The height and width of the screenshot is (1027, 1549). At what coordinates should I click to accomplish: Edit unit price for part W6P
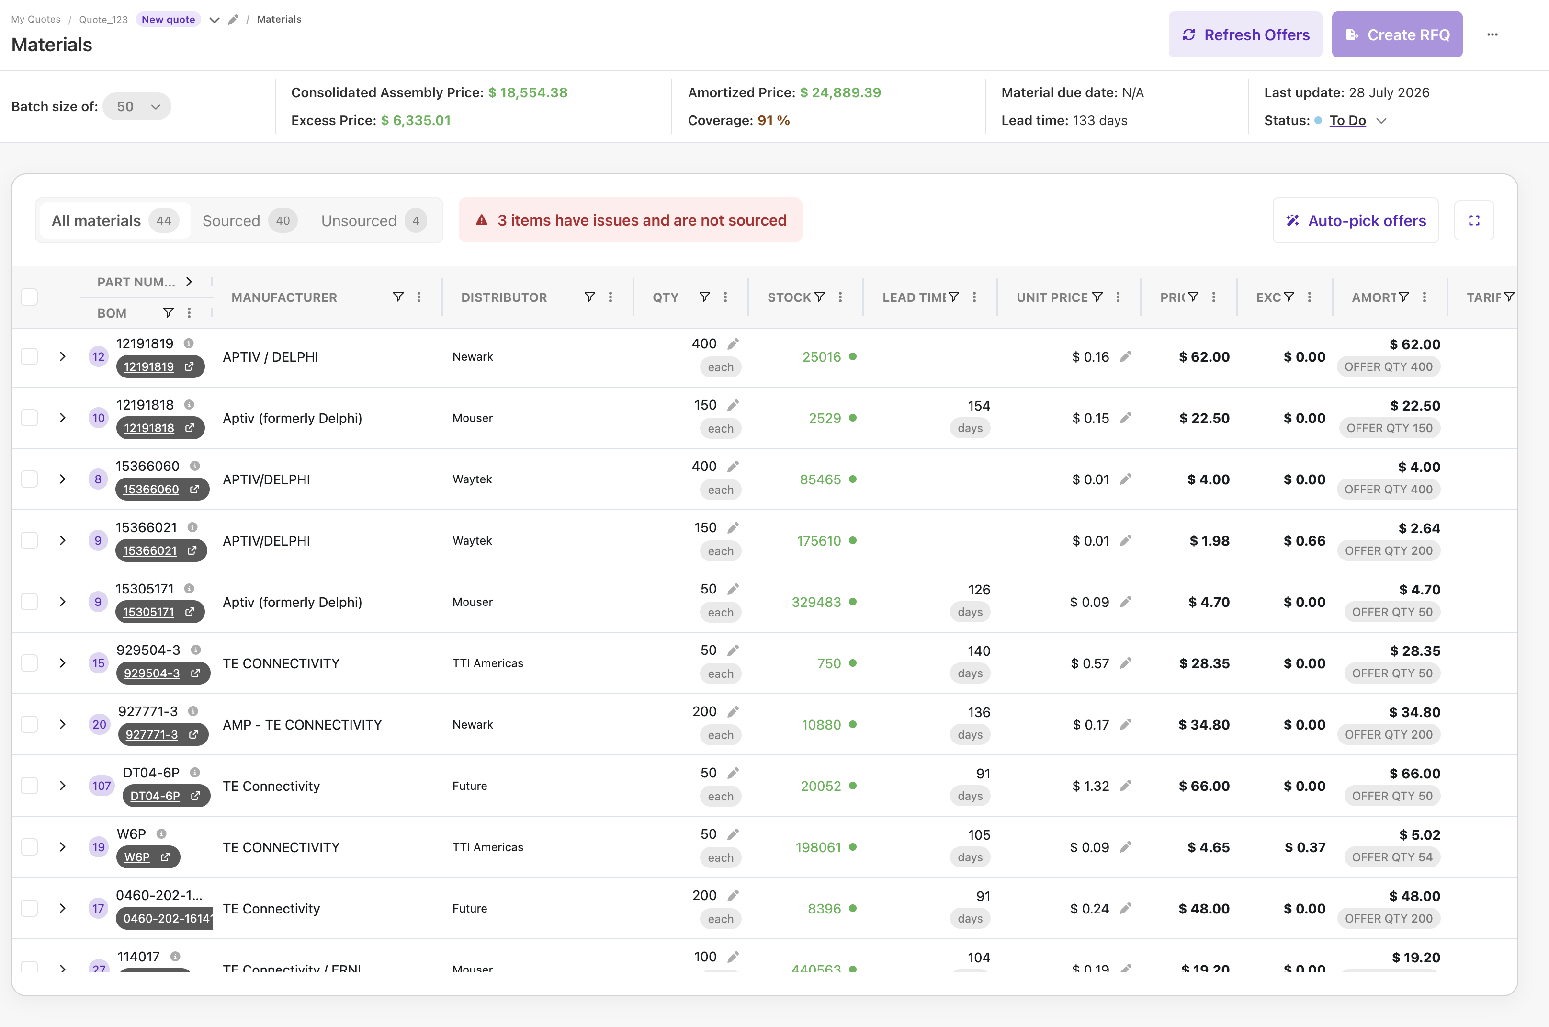click(1125, 847)
